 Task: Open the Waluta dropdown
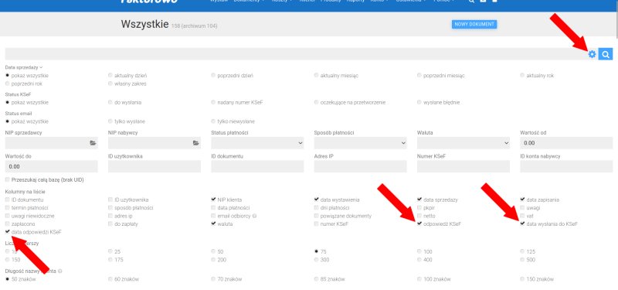pos(463,143)
